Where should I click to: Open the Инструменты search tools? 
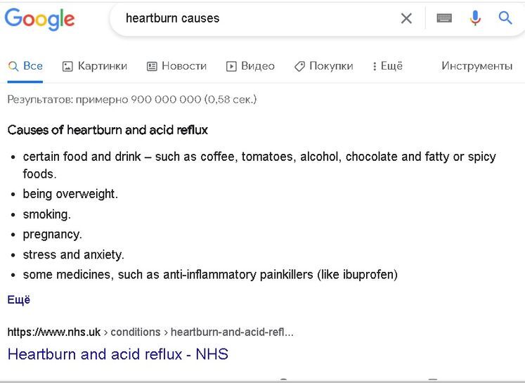[x=477, y=66]
